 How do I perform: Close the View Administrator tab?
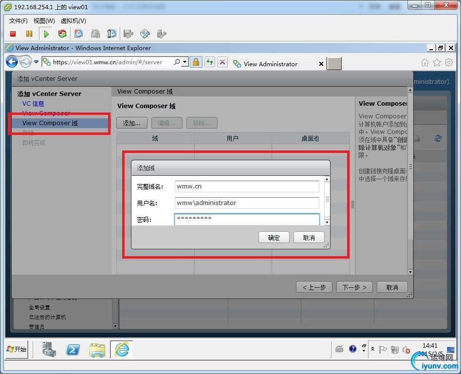click(321, 64)
